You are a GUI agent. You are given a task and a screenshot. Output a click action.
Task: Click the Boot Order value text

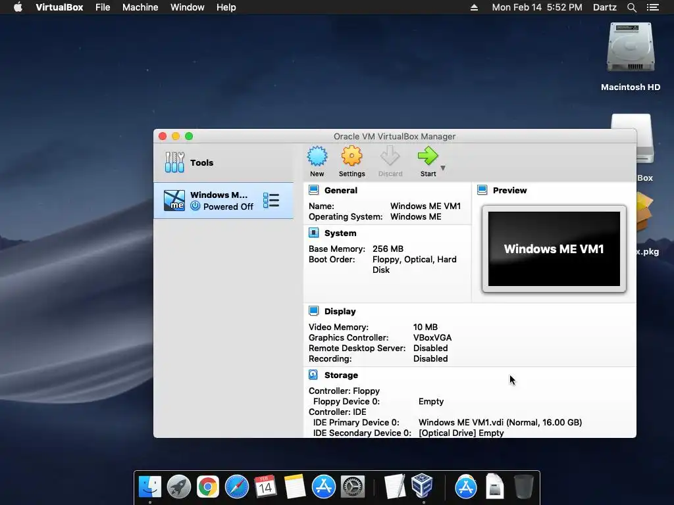pyautogui.click(x=415, y=264)
